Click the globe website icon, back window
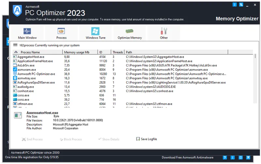 tap(240, 157)
